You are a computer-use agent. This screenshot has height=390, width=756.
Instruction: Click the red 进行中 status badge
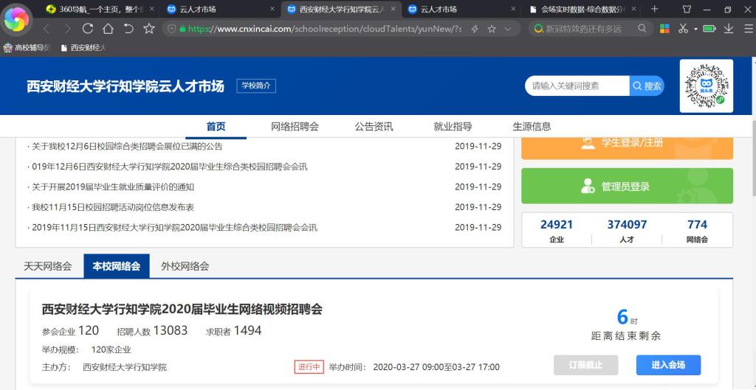pyautogui.click(x=309, y=367)
